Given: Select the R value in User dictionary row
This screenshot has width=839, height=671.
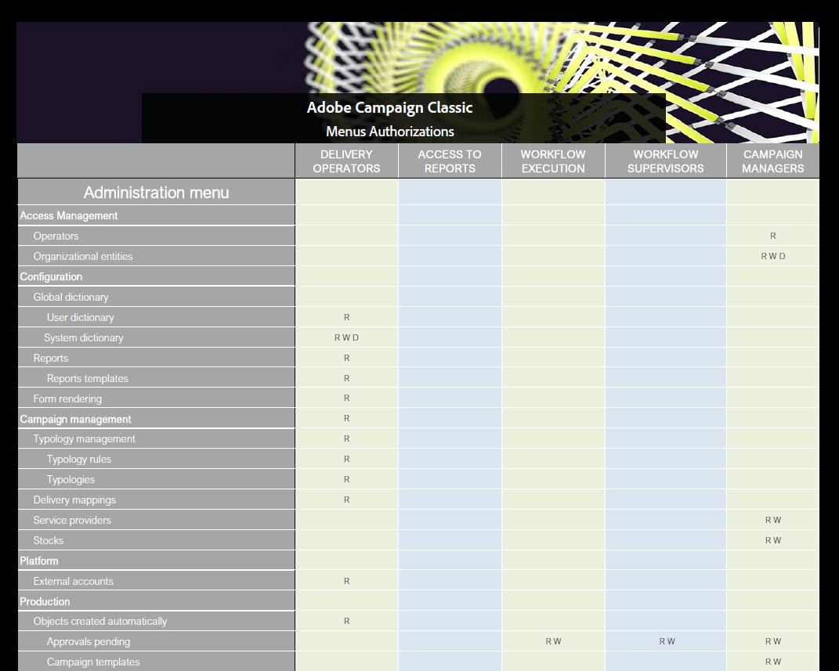Looking at the screenshot, I should click(347, 317).
